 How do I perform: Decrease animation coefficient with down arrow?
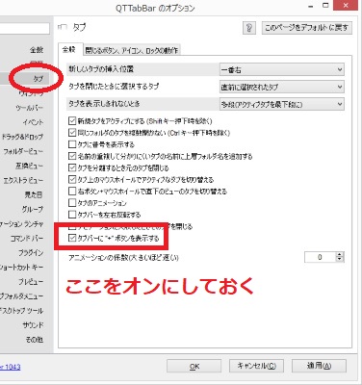click(340, 260)
